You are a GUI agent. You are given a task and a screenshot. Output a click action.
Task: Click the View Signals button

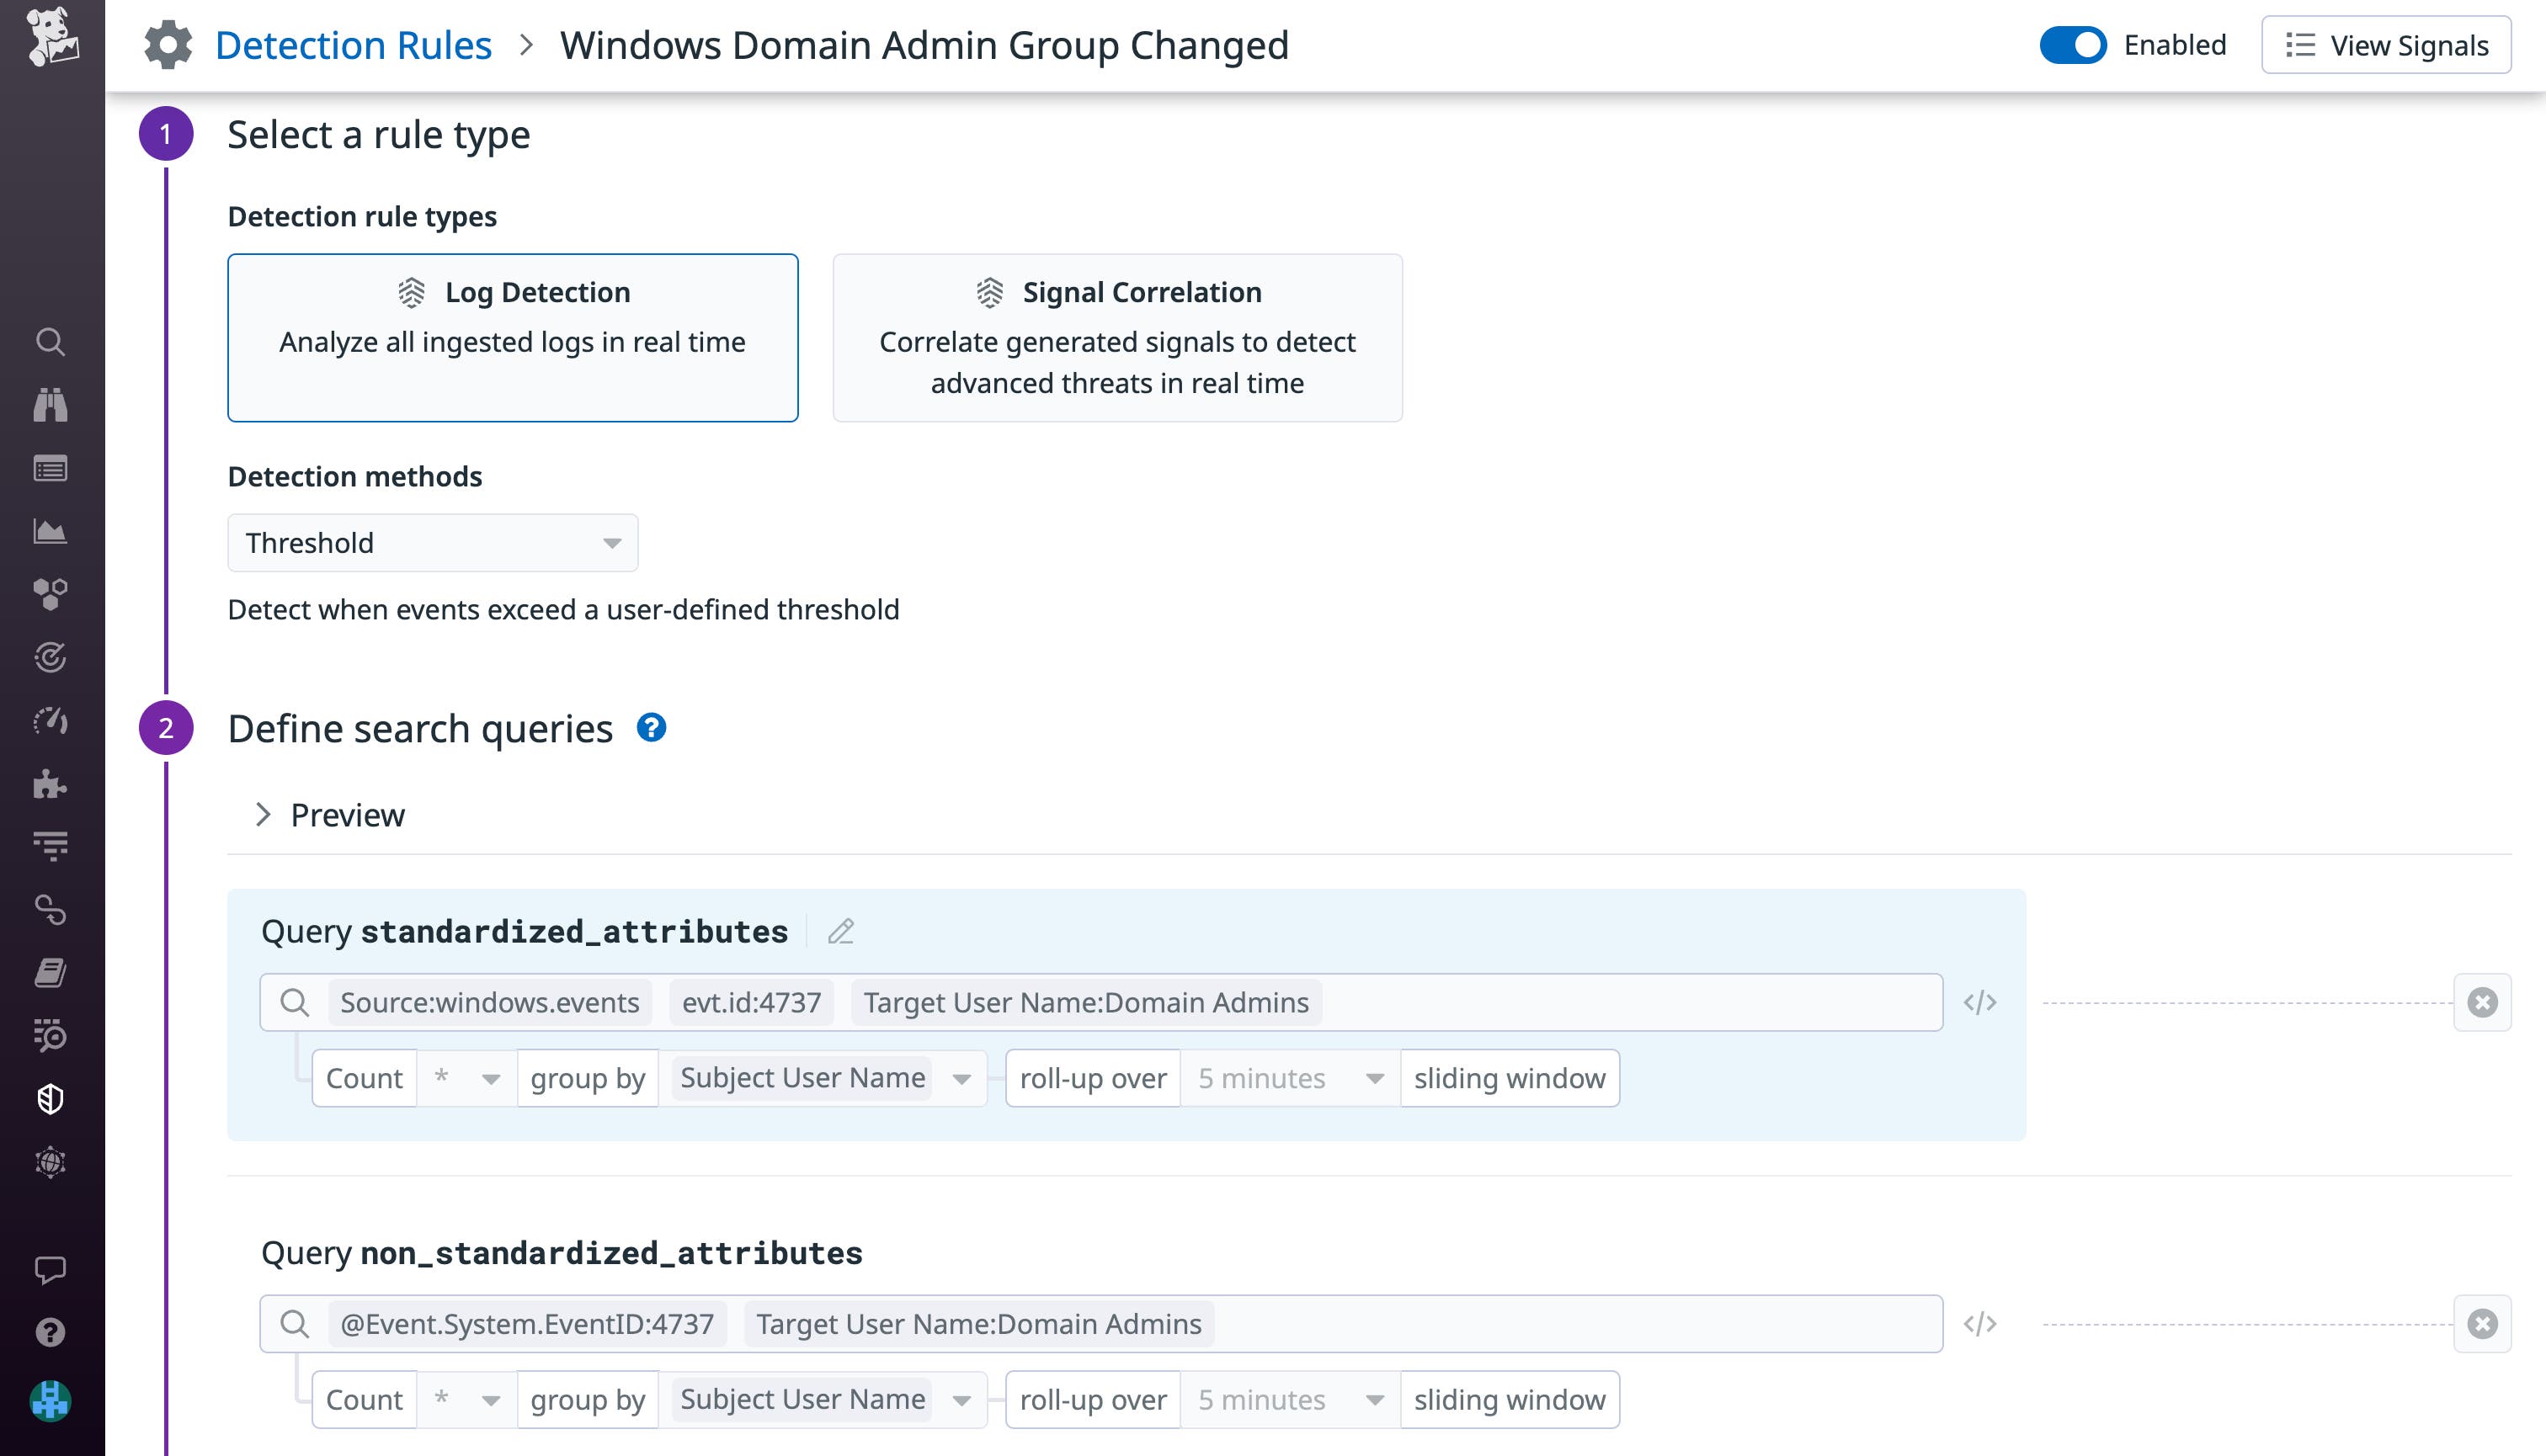pos(2386,44)
